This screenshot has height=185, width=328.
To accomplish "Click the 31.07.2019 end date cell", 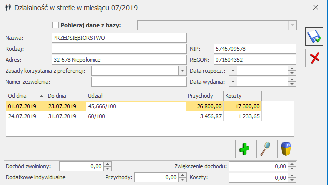I will click(66, 116).
